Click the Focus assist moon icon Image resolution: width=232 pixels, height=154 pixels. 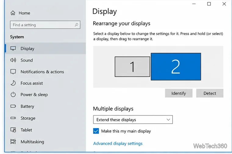coord(13,83)
